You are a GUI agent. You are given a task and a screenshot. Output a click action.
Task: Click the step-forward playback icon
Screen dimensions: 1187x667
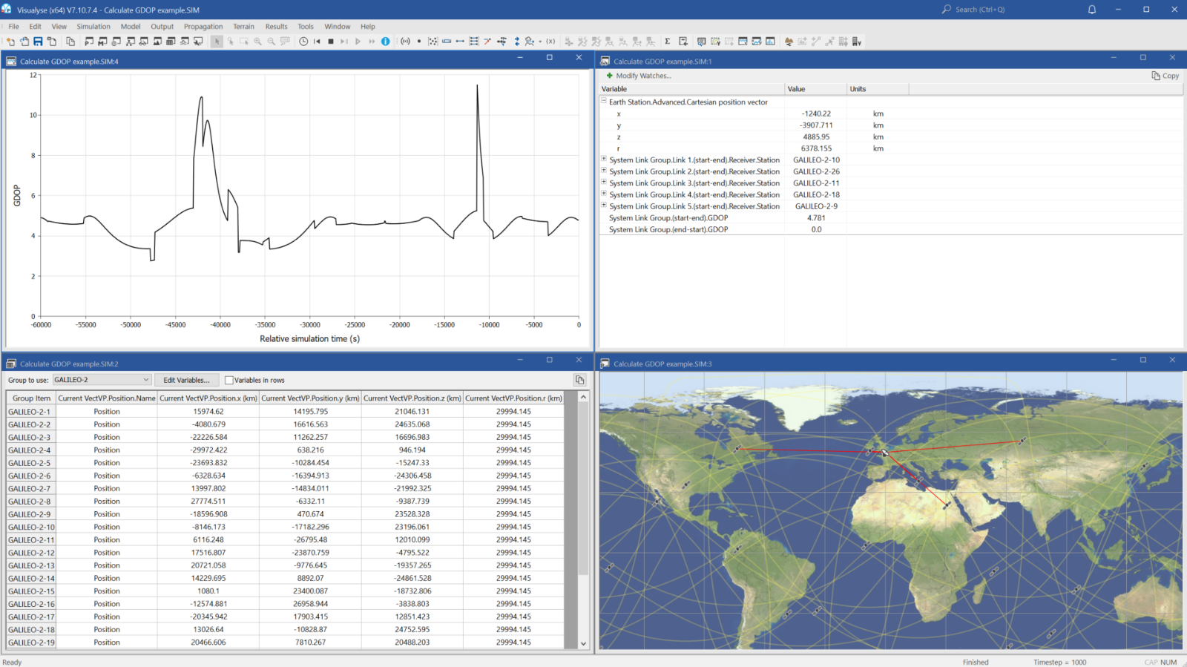pos(344,42)
